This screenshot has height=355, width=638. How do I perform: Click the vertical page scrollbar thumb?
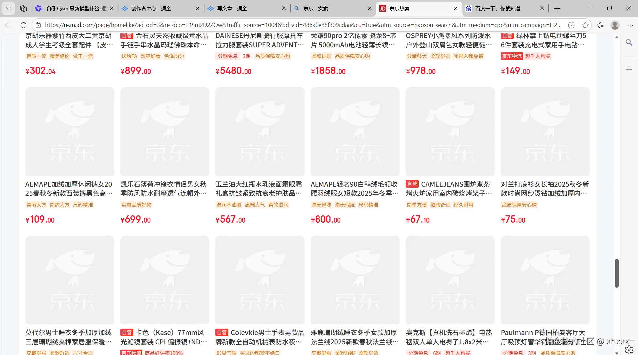617,273
